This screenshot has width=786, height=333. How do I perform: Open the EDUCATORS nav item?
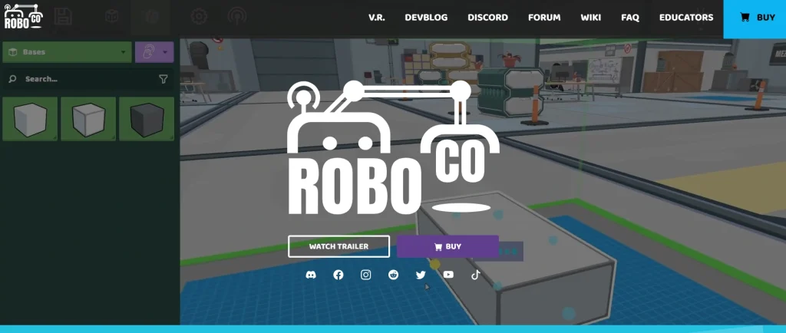coord(686,18)
